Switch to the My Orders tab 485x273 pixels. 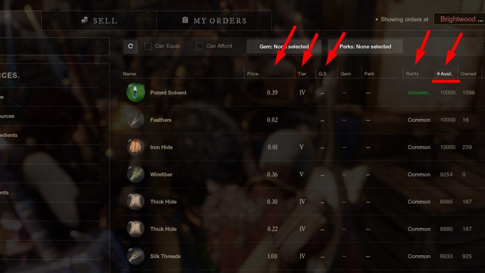214,20
